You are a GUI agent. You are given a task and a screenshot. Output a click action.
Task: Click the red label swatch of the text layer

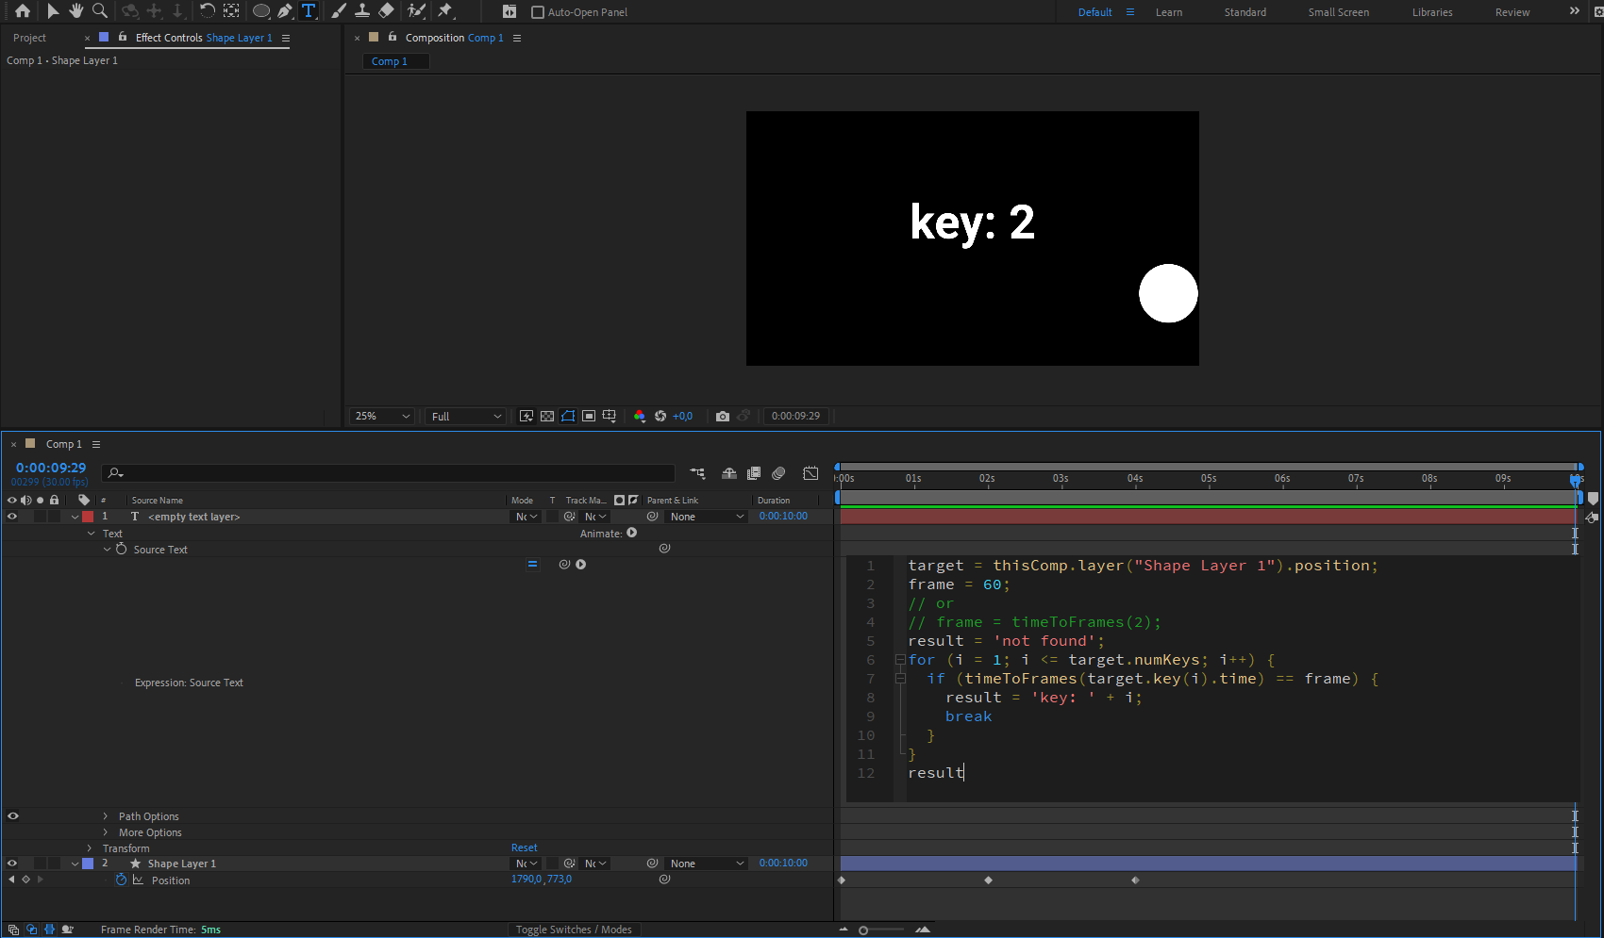pos(88,516)
